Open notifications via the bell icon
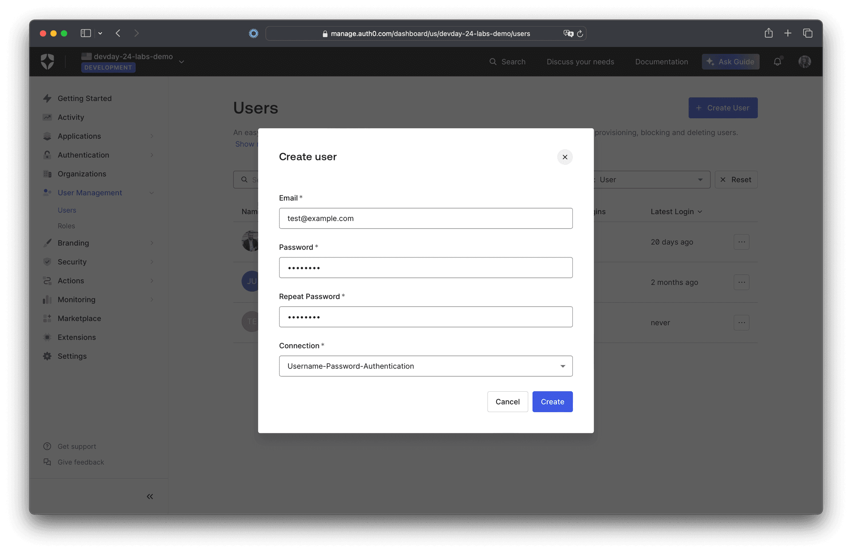The height and width of the screenshot is (553, 852). coord(777,62)
